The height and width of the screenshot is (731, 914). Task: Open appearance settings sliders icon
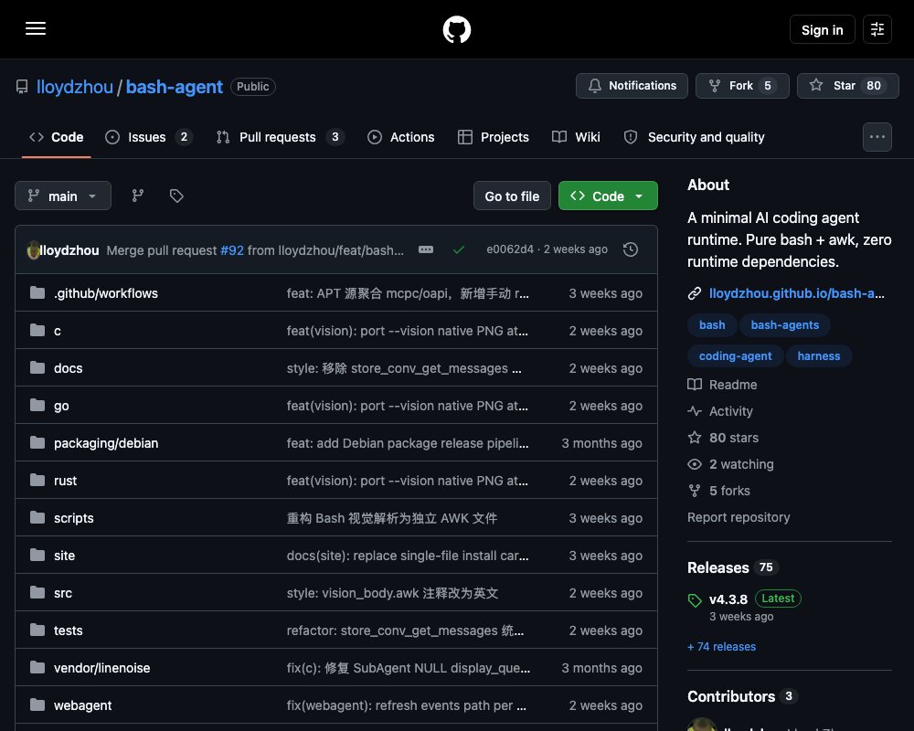click(x=877, y=29)
